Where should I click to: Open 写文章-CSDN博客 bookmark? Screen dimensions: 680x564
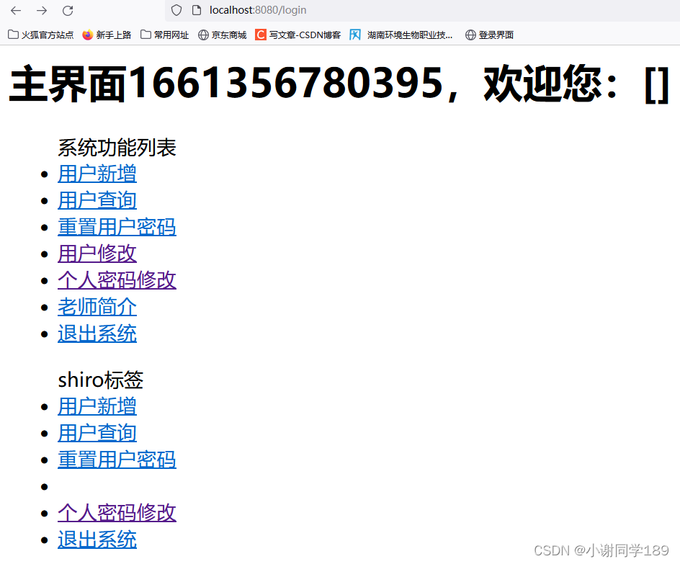click(x=298, y=35)
